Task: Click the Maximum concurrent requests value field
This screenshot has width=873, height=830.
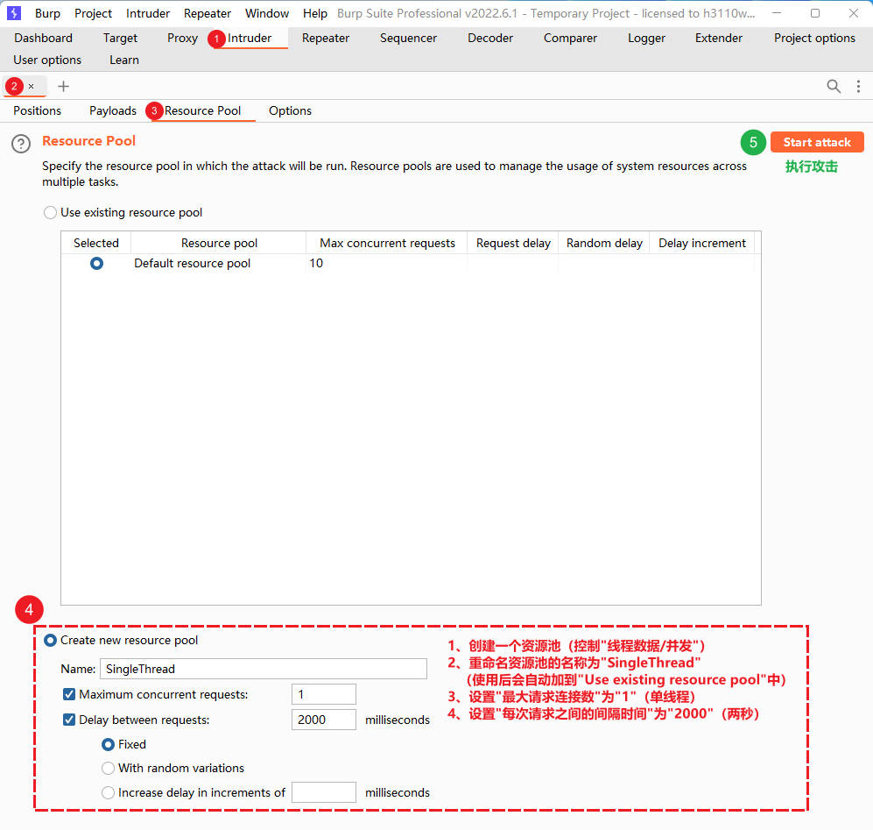Action: [x=323, y=694]
